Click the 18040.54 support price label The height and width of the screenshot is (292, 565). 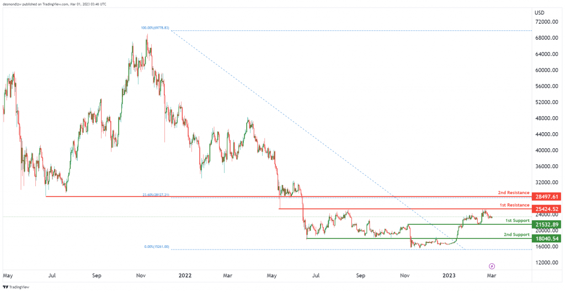pyautogui.click(x=547, y=239)
